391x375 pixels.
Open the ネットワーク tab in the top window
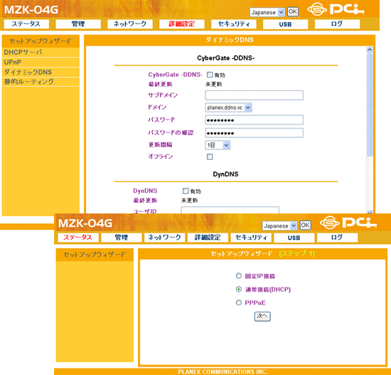(130, 24)
